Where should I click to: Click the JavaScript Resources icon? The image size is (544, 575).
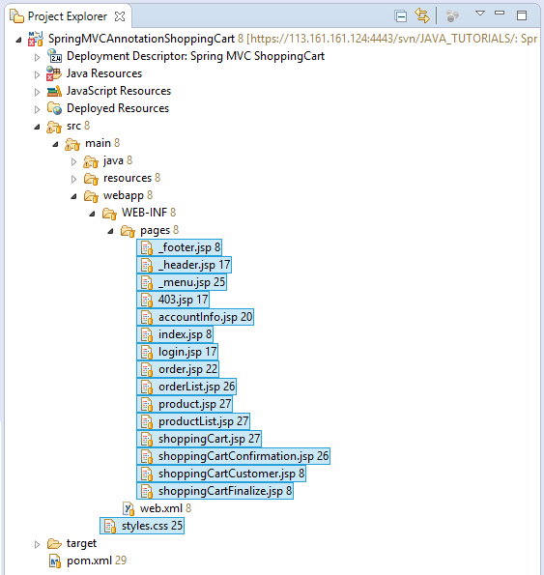[54, 91]
